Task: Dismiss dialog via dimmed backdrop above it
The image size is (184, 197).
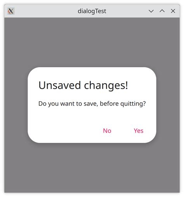Action: point(92,42)
